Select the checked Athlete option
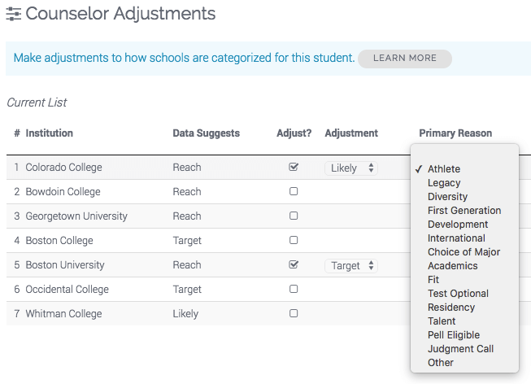Viewport: 531px width, 384px height. tap(444, 168)
